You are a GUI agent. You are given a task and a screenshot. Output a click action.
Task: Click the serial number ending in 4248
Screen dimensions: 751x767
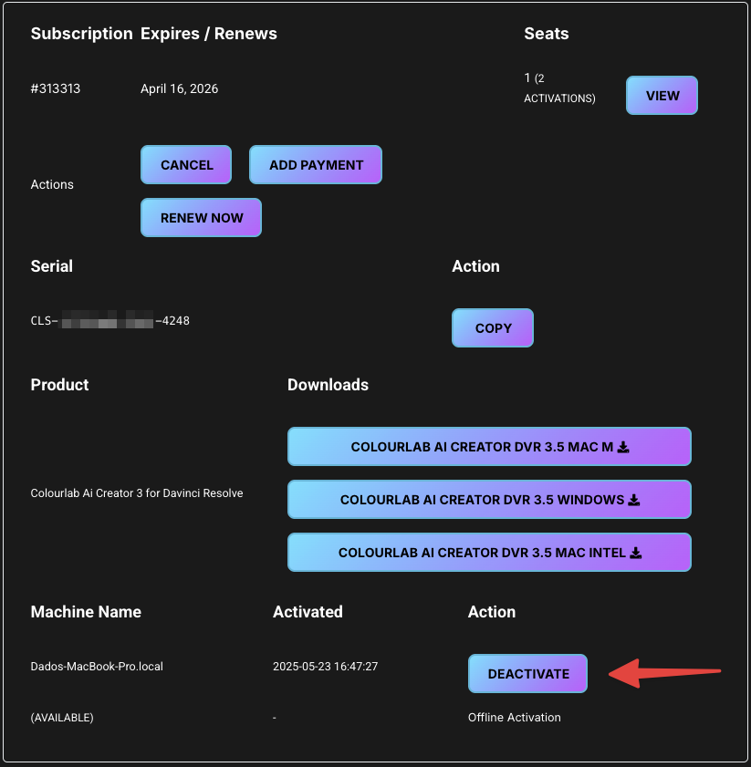pyautogui.click(x=110, y=321)
